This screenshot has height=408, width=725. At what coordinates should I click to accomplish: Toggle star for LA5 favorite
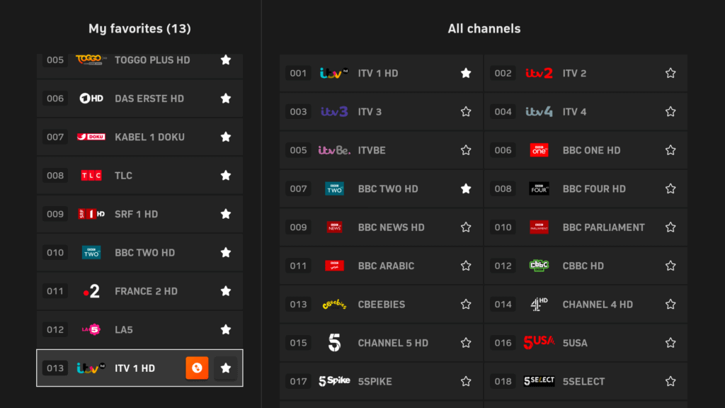pyautogui.click(x=226, y=329)
